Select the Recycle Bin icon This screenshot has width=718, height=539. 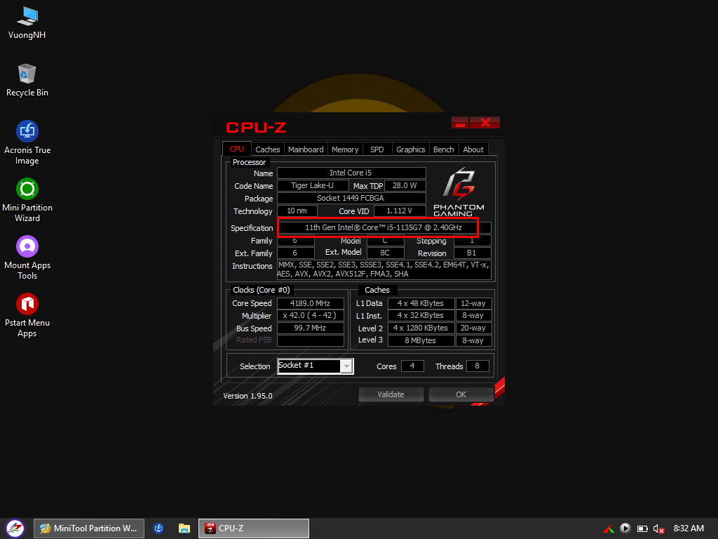[27, 74]
